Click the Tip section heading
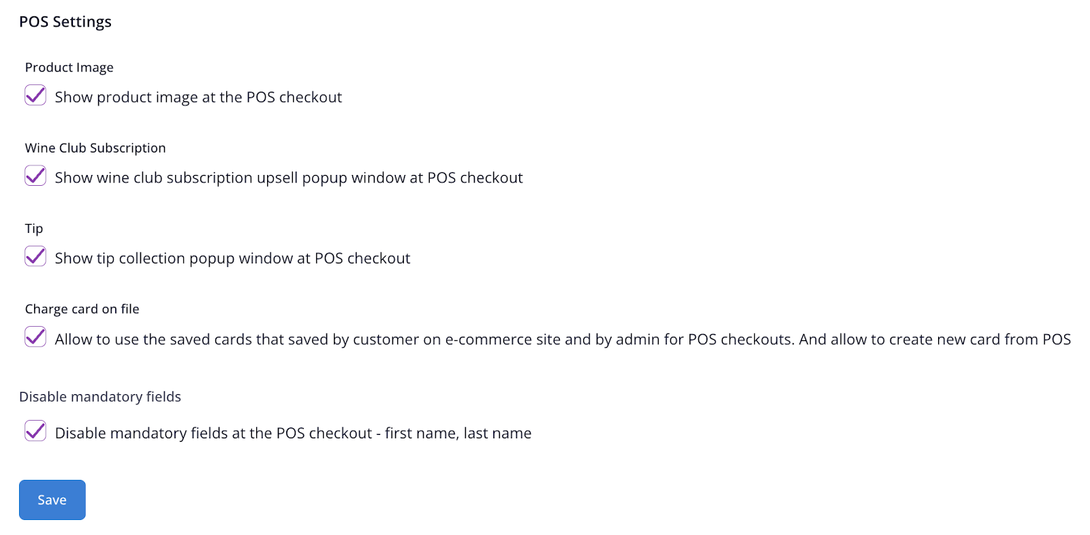The image size is (1090, 535). tap(34, 229)
